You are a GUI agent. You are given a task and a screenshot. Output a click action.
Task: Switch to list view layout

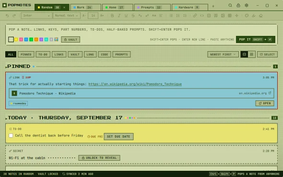[x=244, y=55]
